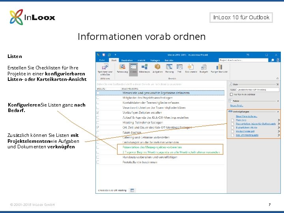
Task: Switch to the Bearbeiten ribbon tab
Action: [127, 60]
